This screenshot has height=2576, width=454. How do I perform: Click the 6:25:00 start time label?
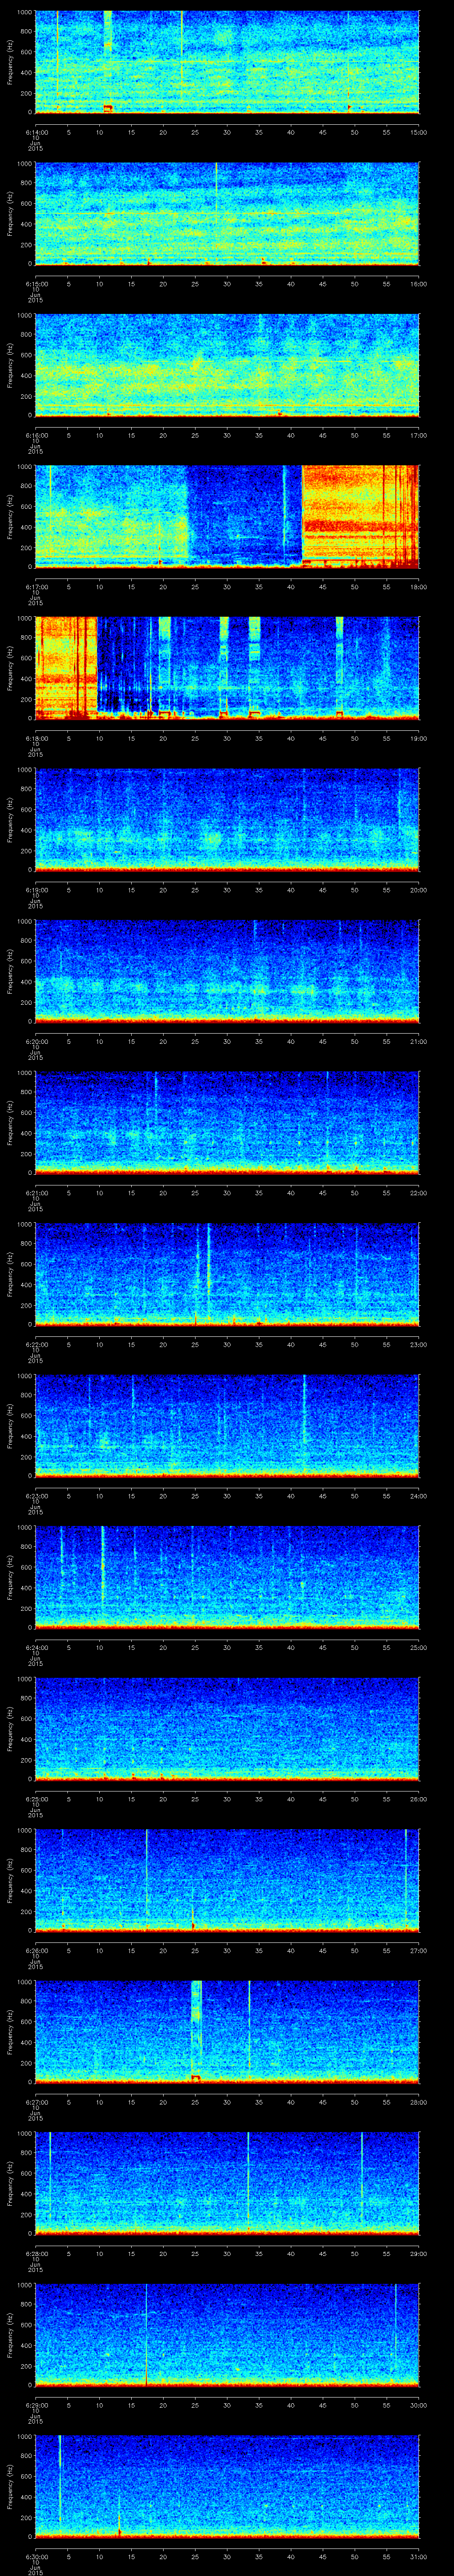[x=36, y=1799]
